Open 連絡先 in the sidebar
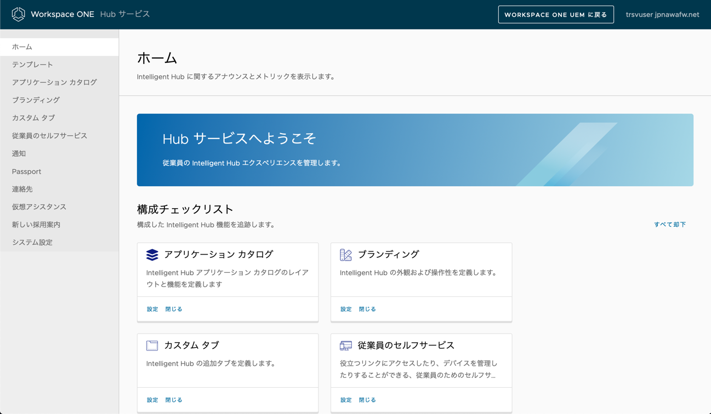The width and height of the screenshot is (711, 414). [59, 189]
